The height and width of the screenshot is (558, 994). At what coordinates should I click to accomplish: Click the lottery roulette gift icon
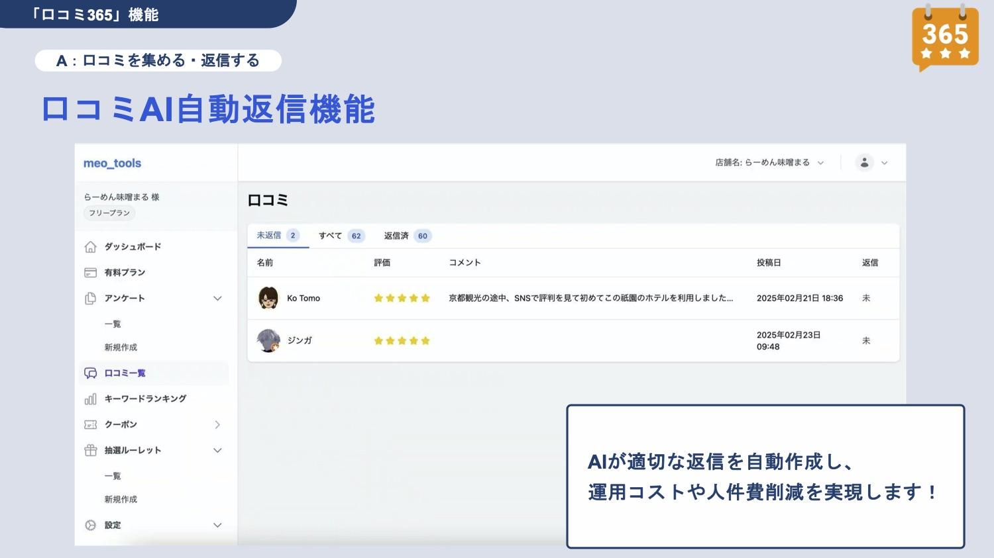point(91,451)
